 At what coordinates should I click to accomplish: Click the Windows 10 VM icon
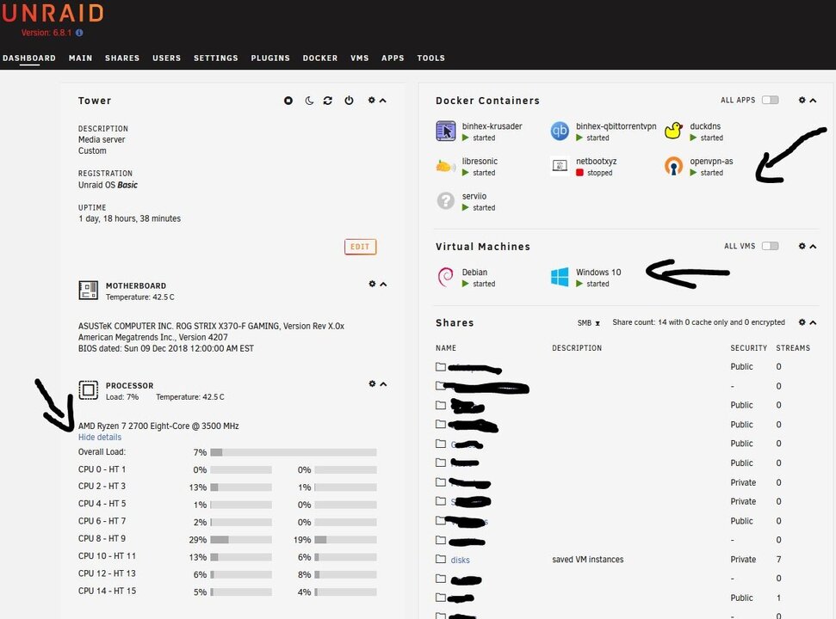(x=560, y=277)
